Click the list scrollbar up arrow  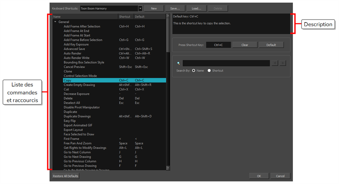(168, 16)
